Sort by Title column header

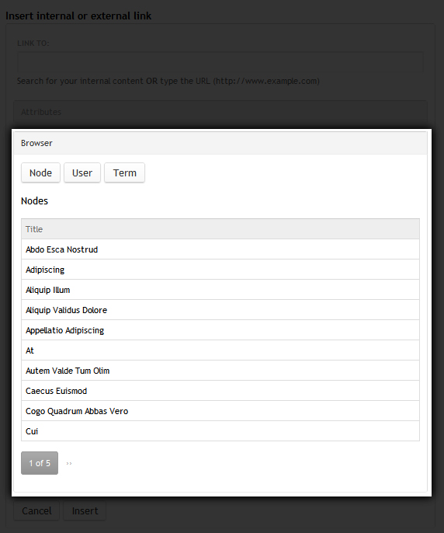[34, 229]
